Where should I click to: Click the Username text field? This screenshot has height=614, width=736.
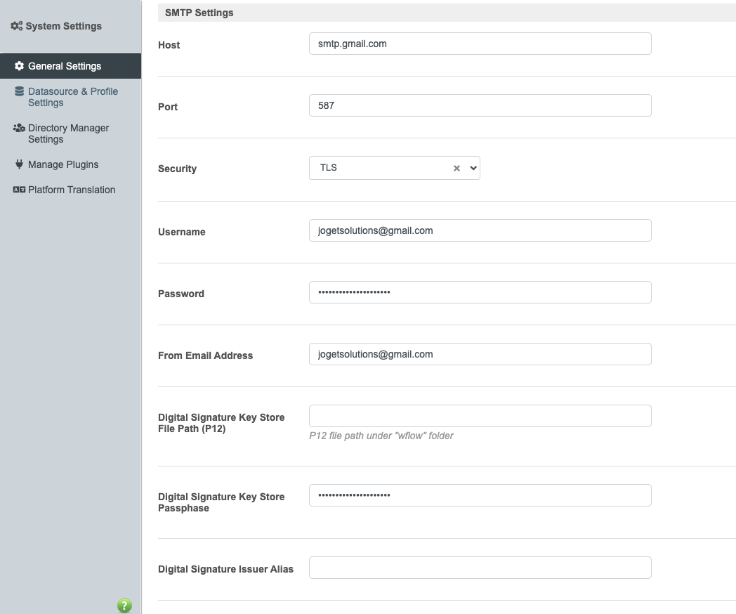click(480, 230)
